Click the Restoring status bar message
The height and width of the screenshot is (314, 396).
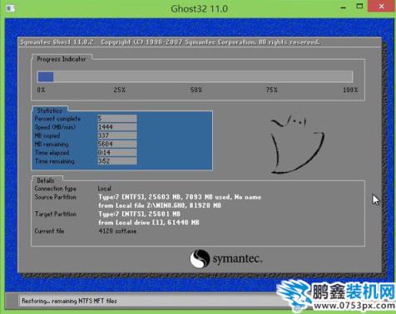point(69,301)
